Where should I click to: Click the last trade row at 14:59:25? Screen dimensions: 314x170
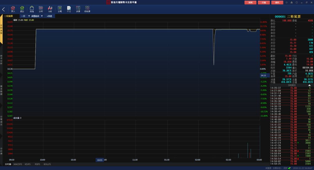[292, 164]
